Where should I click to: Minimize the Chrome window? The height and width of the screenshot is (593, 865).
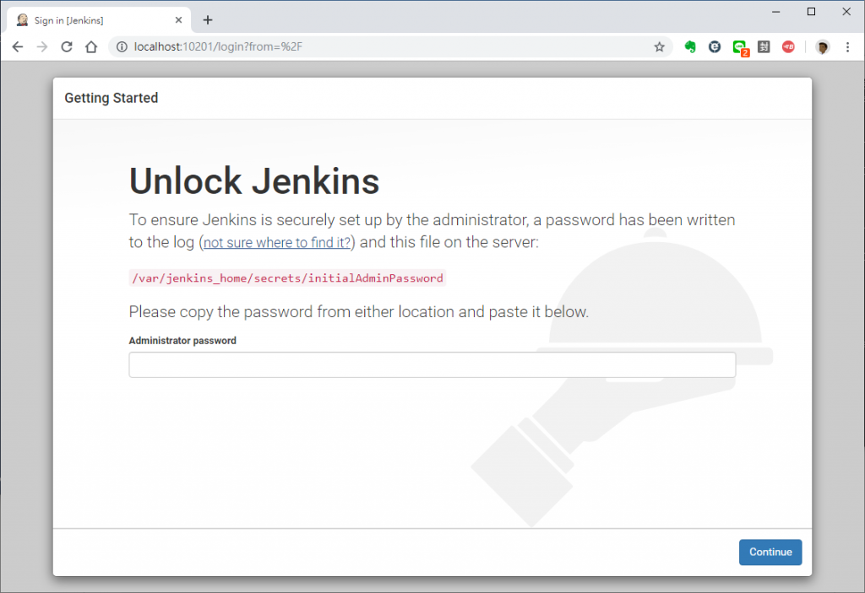(775, 12)
